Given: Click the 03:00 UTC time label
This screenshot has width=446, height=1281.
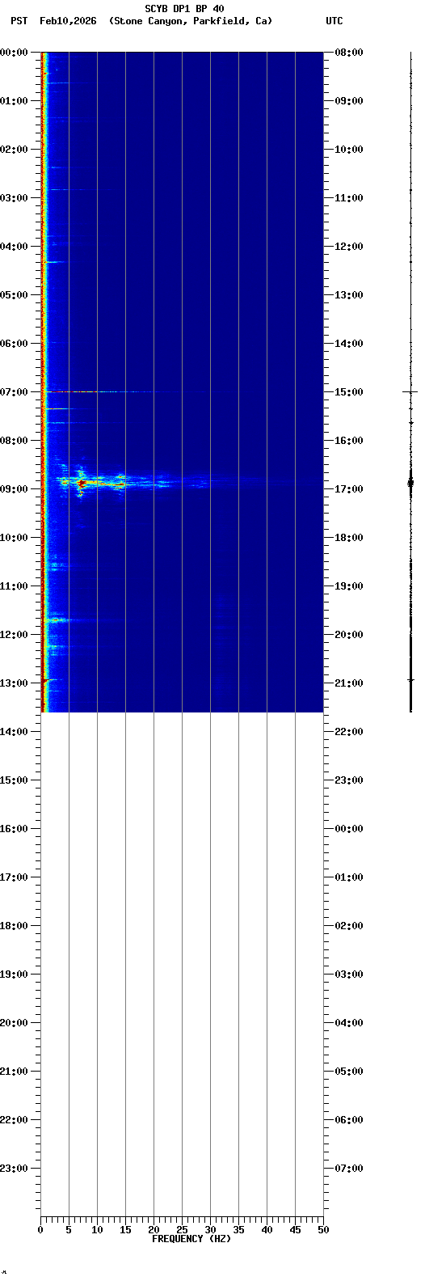Looking at the screenshot, I should 349,974.
